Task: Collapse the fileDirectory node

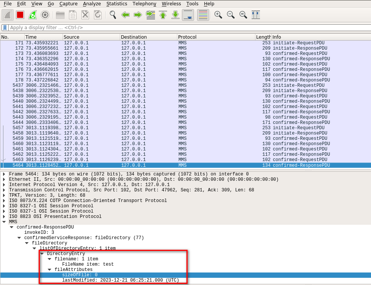Action: tap(27, 243)
